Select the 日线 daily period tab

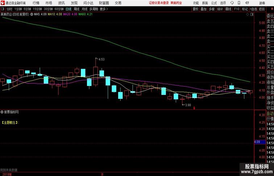click(x=68, y=9)
